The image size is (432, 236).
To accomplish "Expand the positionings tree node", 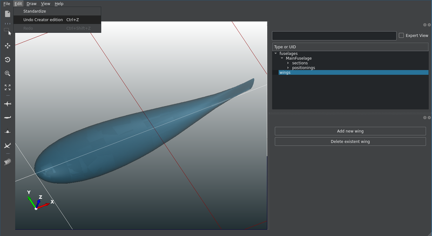I will click(288, 68).
